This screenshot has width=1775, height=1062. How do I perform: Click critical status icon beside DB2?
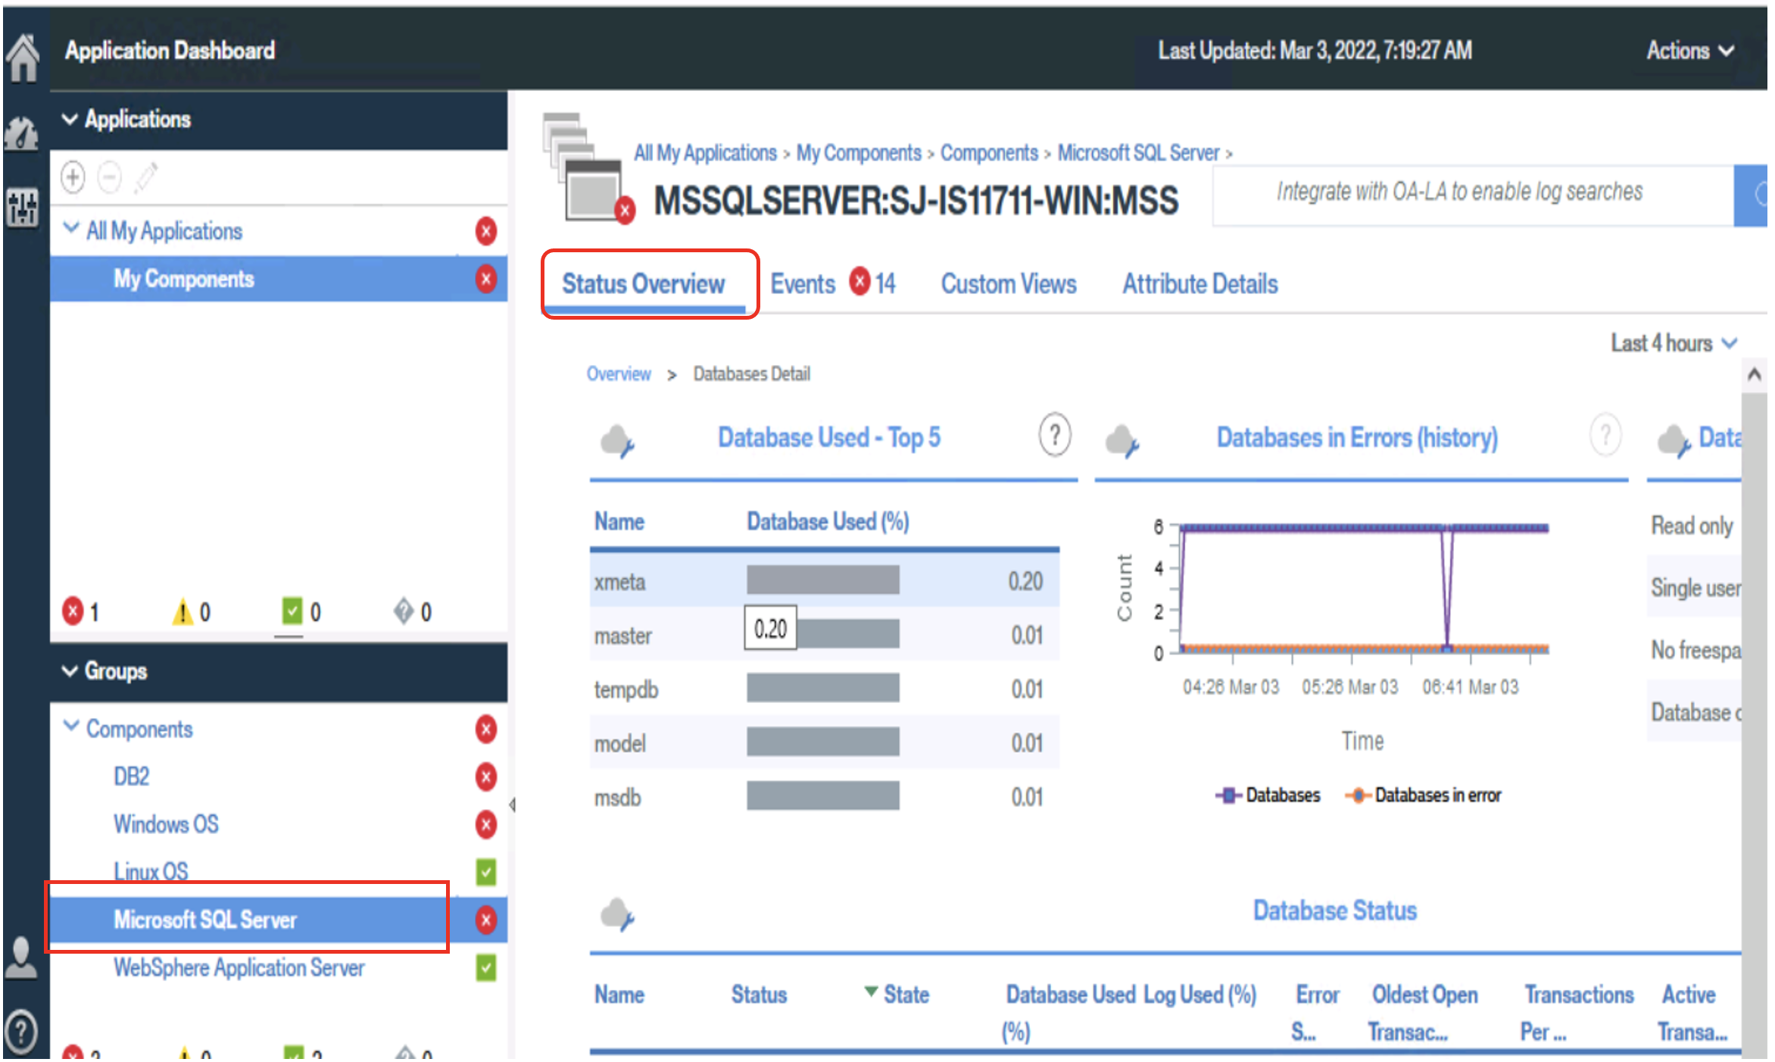coord(486,776)
